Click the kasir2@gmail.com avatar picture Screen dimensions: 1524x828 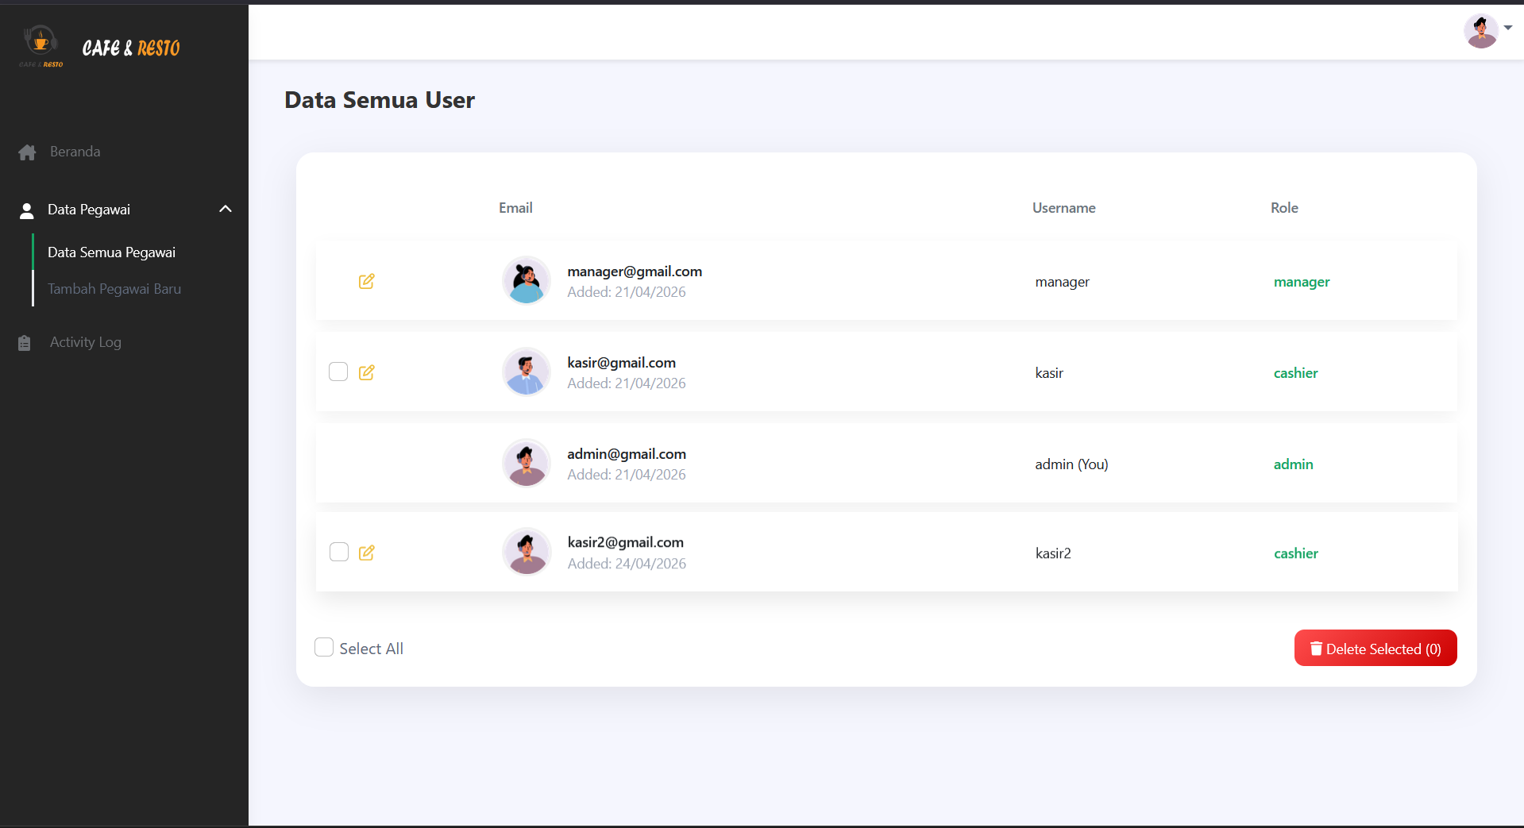[x=527, y=552]
